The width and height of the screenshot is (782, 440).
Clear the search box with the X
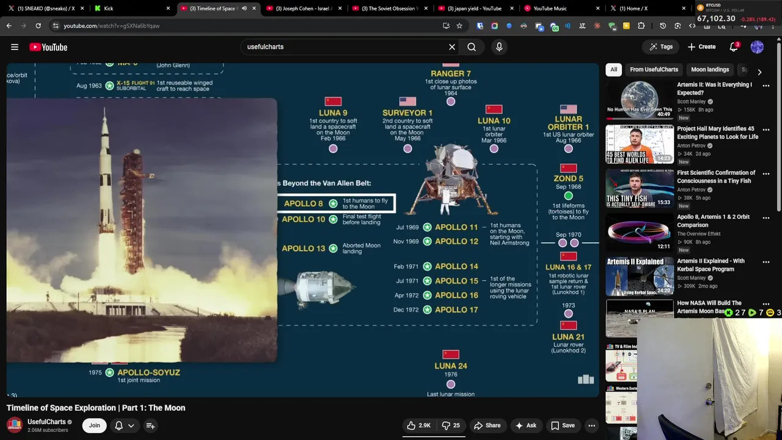(452, 47)
